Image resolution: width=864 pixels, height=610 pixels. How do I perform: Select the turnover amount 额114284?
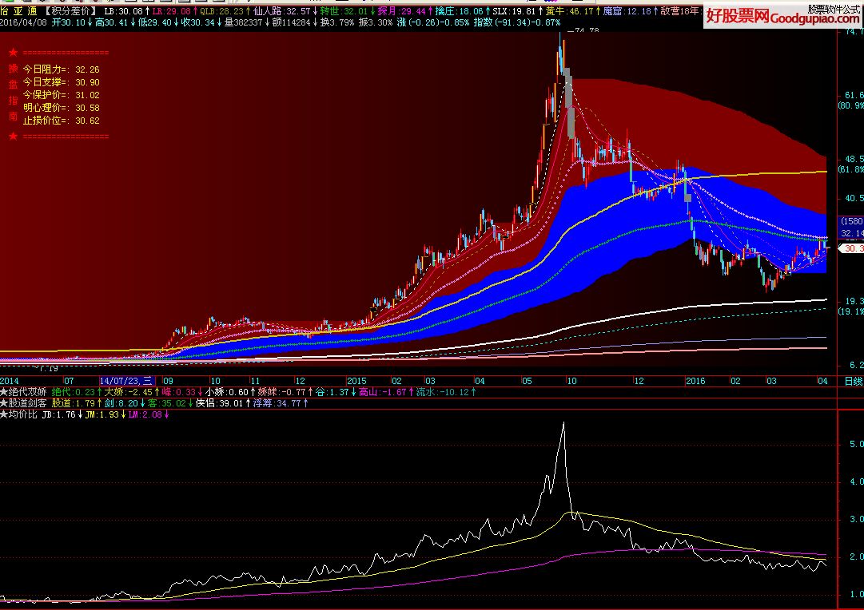click(x=291, y=22)
